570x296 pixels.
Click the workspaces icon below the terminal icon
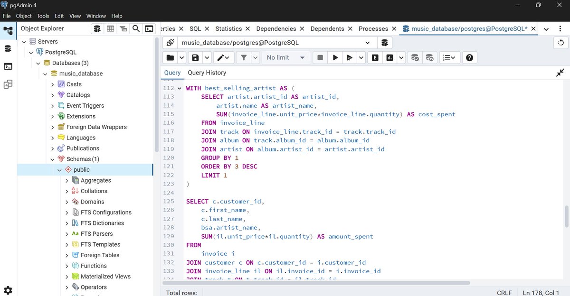coord(8,84)
